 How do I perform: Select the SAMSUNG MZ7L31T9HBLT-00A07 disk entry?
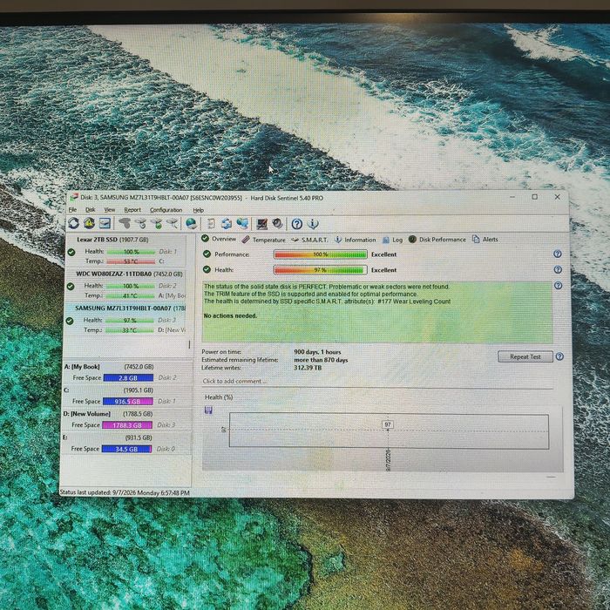[x=125, y=320]
